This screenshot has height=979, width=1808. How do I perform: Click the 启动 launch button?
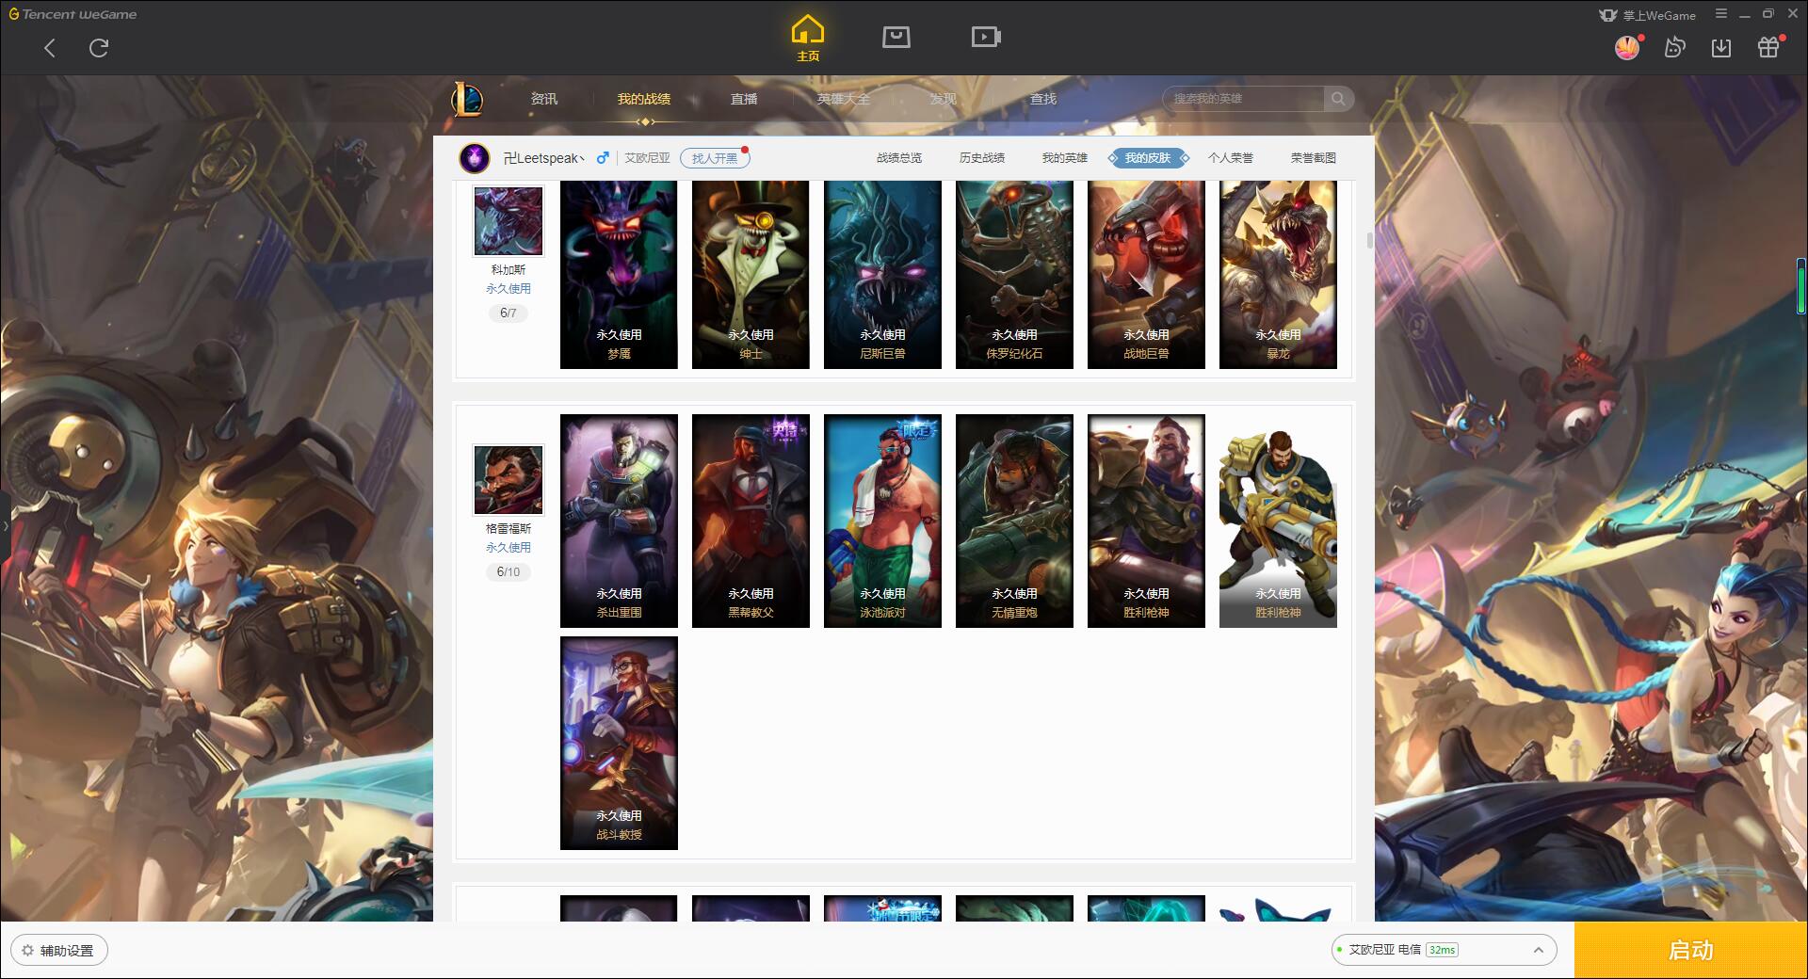point(1691,951)
